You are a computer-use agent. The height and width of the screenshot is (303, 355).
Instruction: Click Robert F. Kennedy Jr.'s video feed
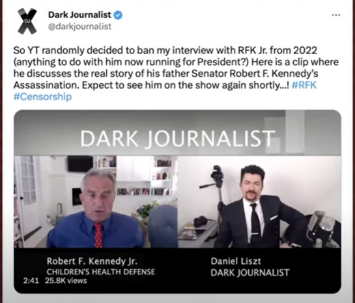click(96, 201)
